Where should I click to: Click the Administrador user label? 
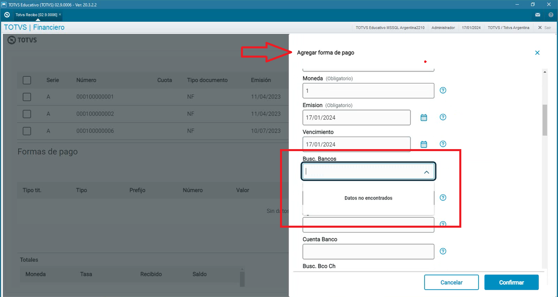point(443,28)
